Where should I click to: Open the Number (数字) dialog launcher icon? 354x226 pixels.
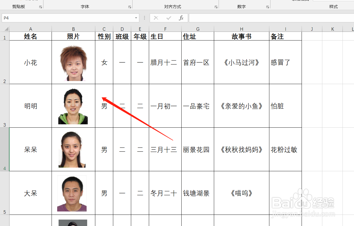pyautogui.click(x=267, y=7)
